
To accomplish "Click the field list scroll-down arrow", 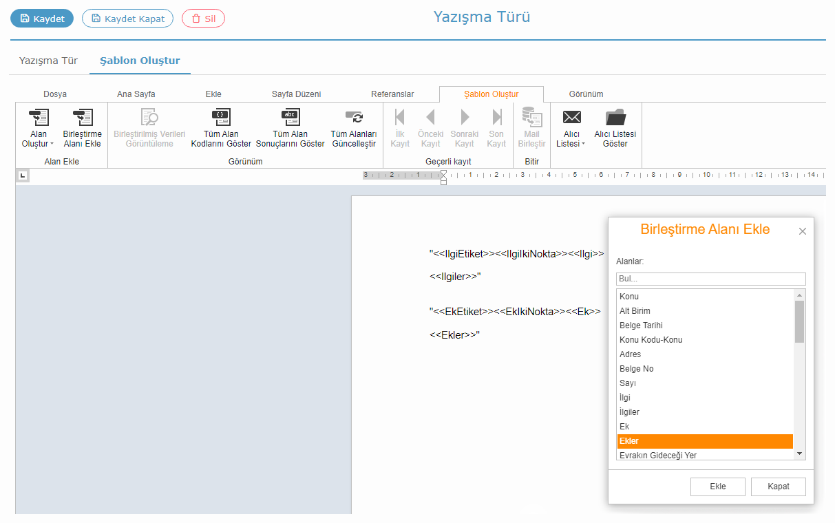I will pos(799,453).
